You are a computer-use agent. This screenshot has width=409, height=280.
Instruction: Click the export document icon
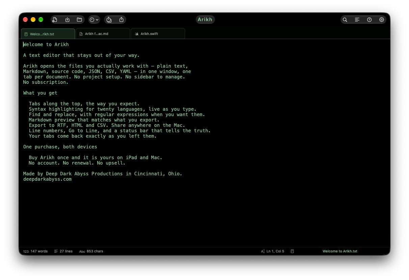click(x=109, y=20)
